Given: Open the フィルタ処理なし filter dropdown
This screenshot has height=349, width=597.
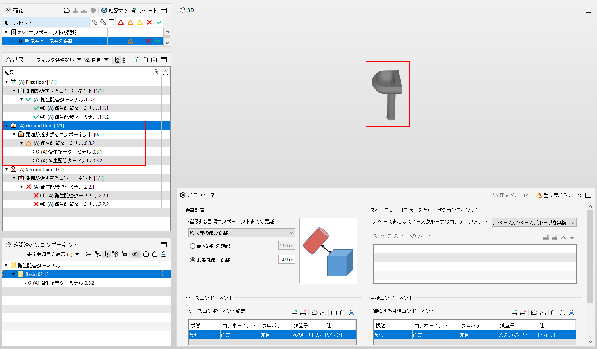Looking at the screenshot, I should tap(58, 60).
